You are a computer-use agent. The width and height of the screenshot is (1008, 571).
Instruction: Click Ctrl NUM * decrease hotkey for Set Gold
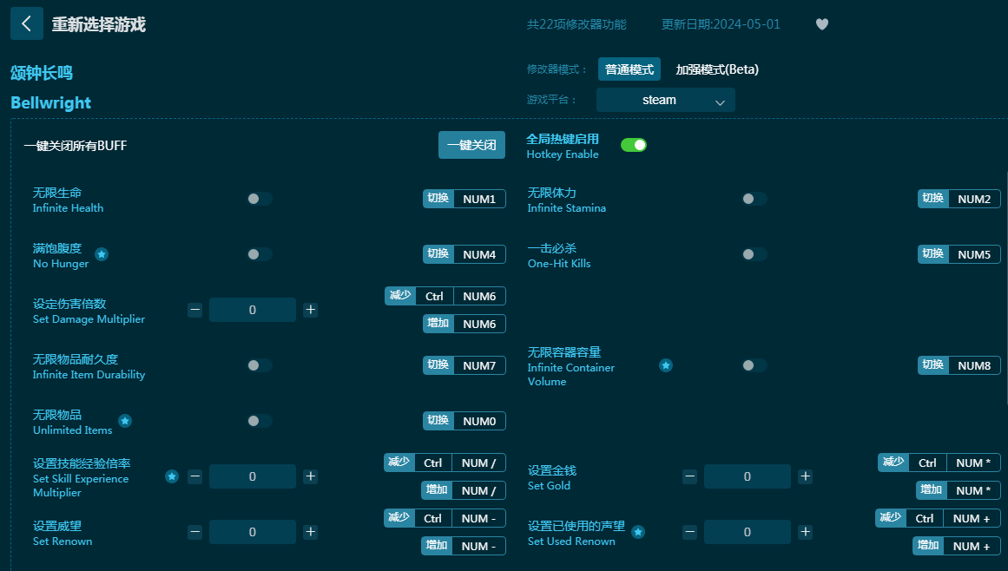(x=939, y=463)
